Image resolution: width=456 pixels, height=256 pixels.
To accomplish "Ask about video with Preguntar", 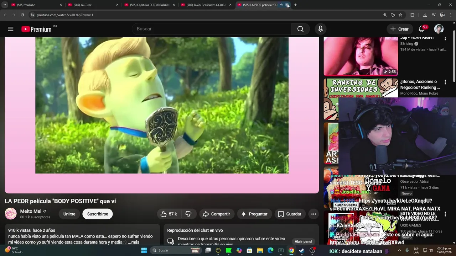I will (x=254, y=214).
